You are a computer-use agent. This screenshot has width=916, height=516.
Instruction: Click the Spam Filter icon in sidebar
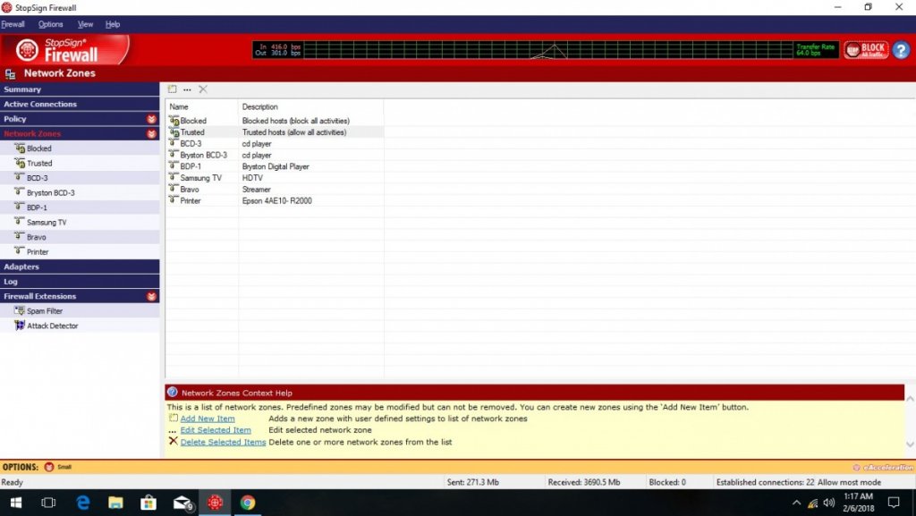point(20,310)
